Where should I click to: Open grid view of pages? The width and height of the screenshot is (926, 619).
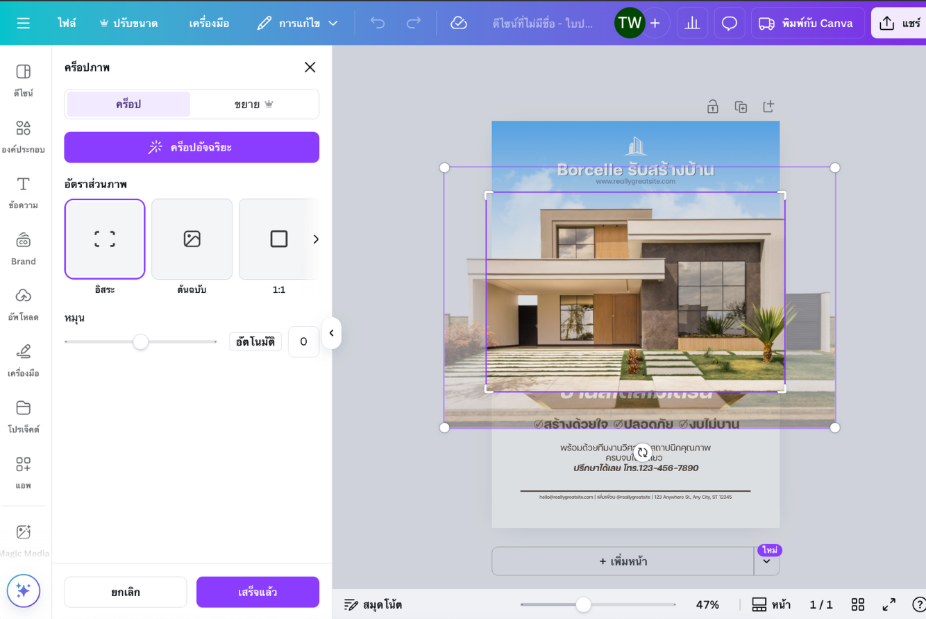tap(858, 604)
